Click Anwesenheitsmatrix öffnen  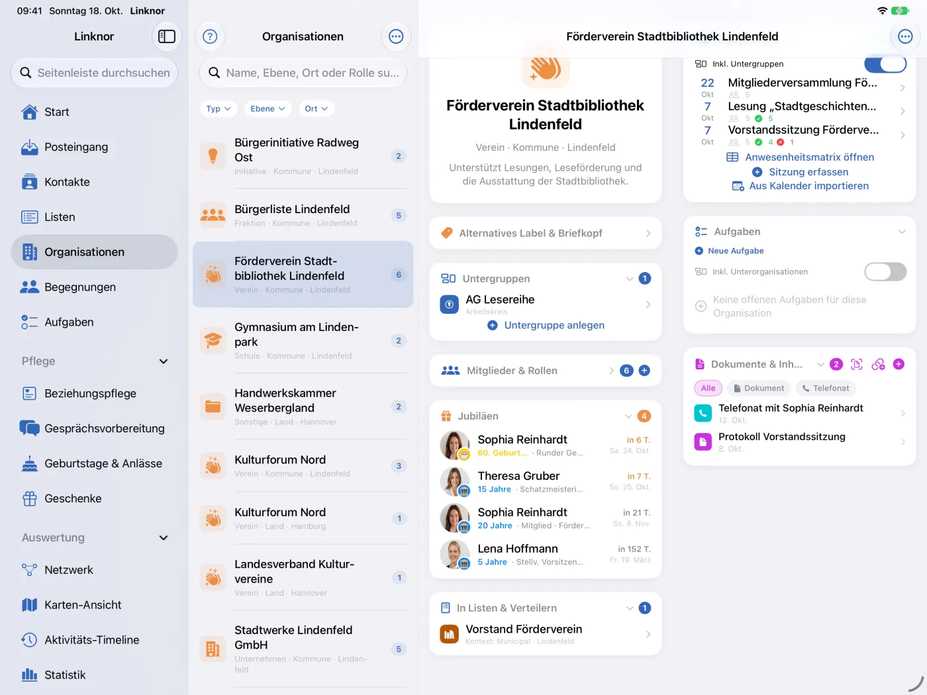[x=801, y=157]
